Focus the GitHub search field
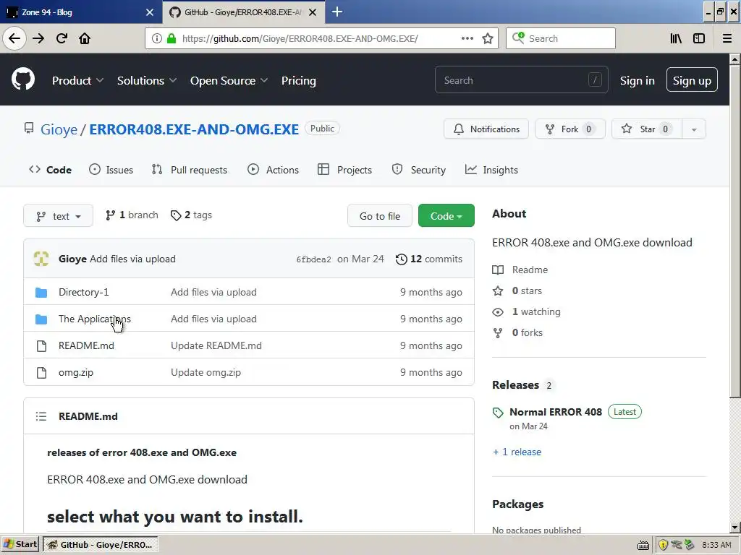Image resolution: width=741 pixels, height=555 pixels. [521, 79]
